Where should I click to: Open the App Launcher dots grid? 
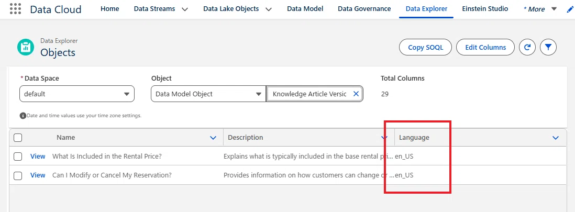(15, 9)
